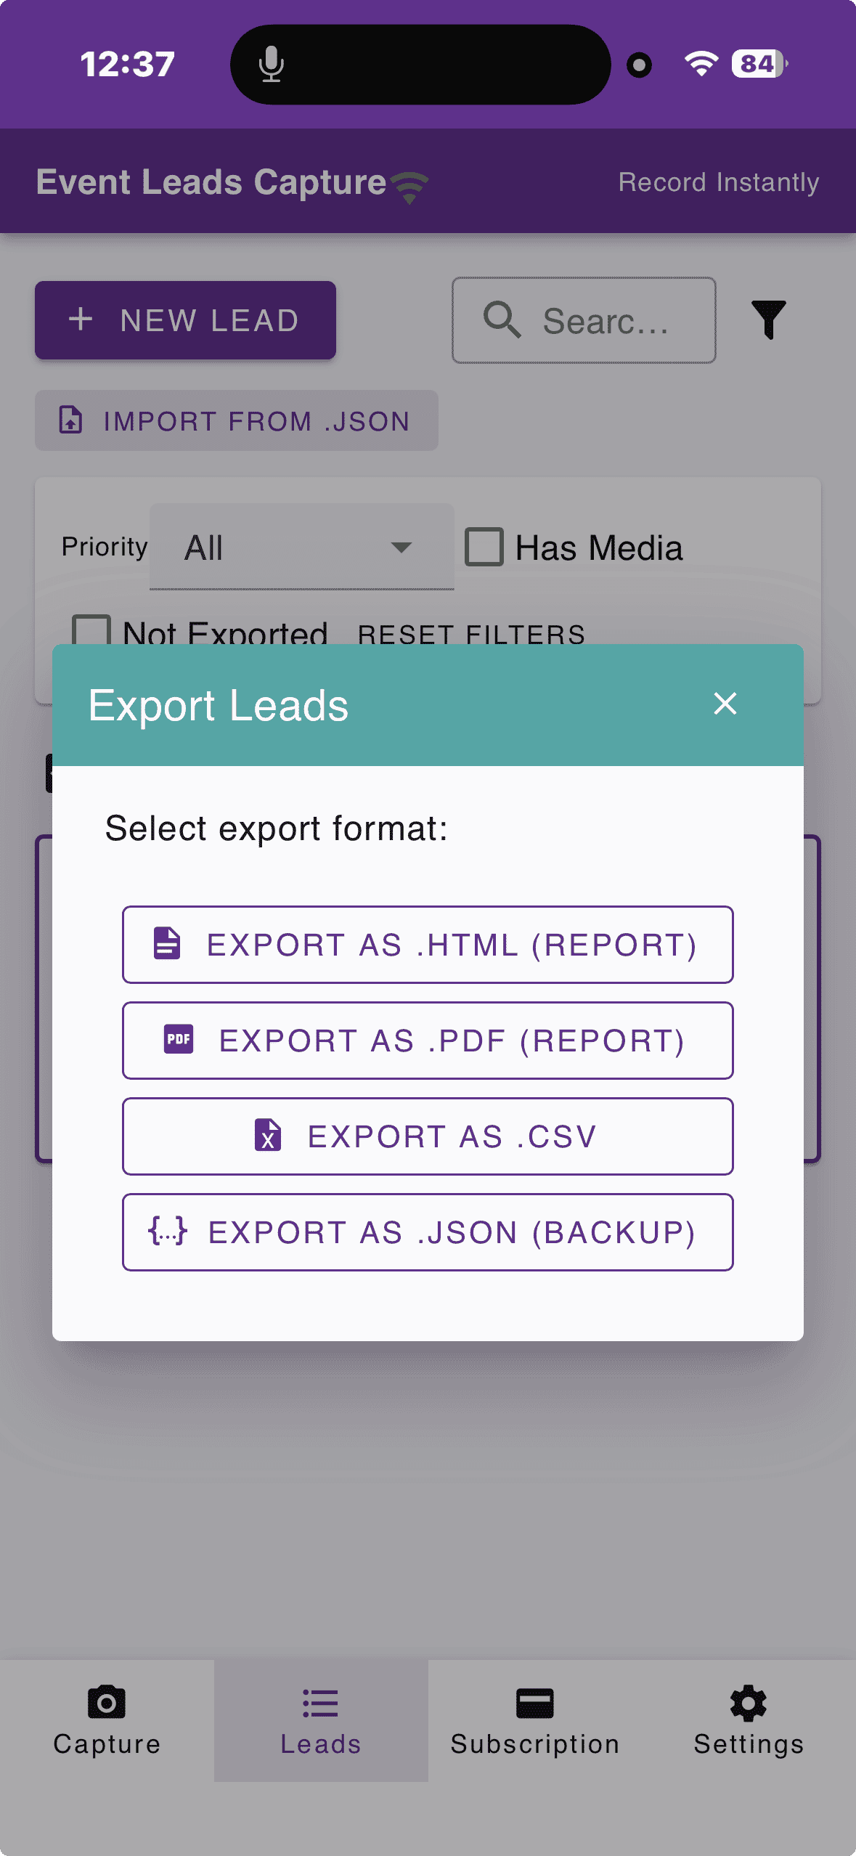Click the braces icon on JSON export
The image size is (856, 1856).
(x=168, y=1231)
